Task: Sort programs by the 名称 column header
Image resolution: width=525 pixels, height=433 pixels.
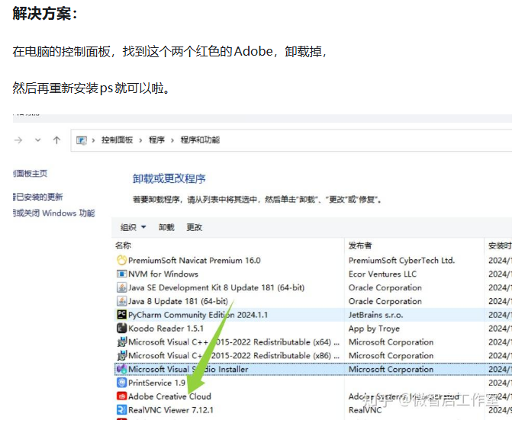Action: [x=124, y=245]
